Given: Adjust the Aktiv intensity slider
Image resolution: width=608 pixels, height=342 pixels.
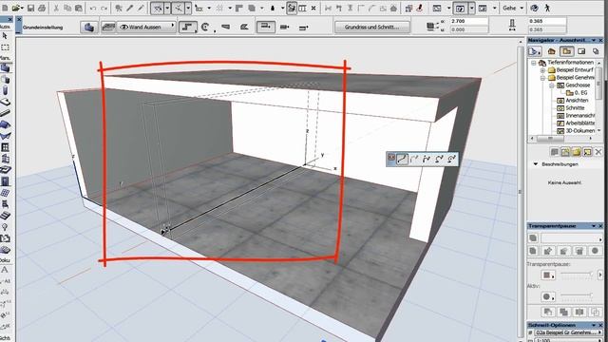Looking at the screenshot, I should [x=577, y=296].
